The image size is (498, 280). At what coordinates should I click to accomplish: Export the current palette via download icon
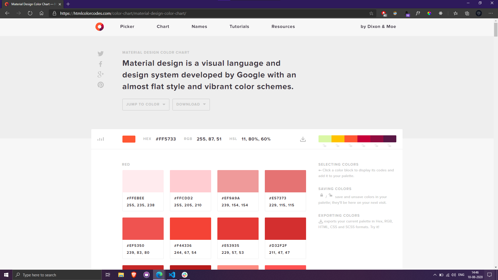tap(303, 139)
